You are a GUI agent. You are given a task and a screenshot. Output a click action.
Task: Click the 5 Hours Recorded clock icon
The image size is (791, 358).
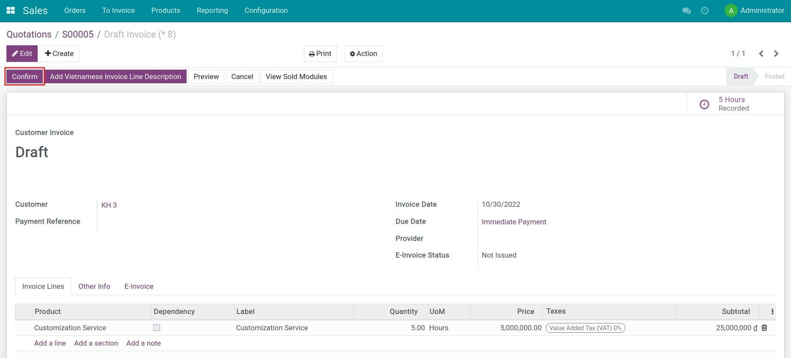point(704,104)
